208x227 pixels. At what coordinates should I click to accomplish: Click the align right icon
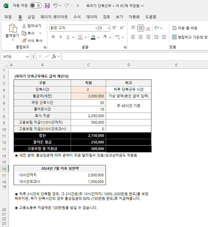point(148,37)
